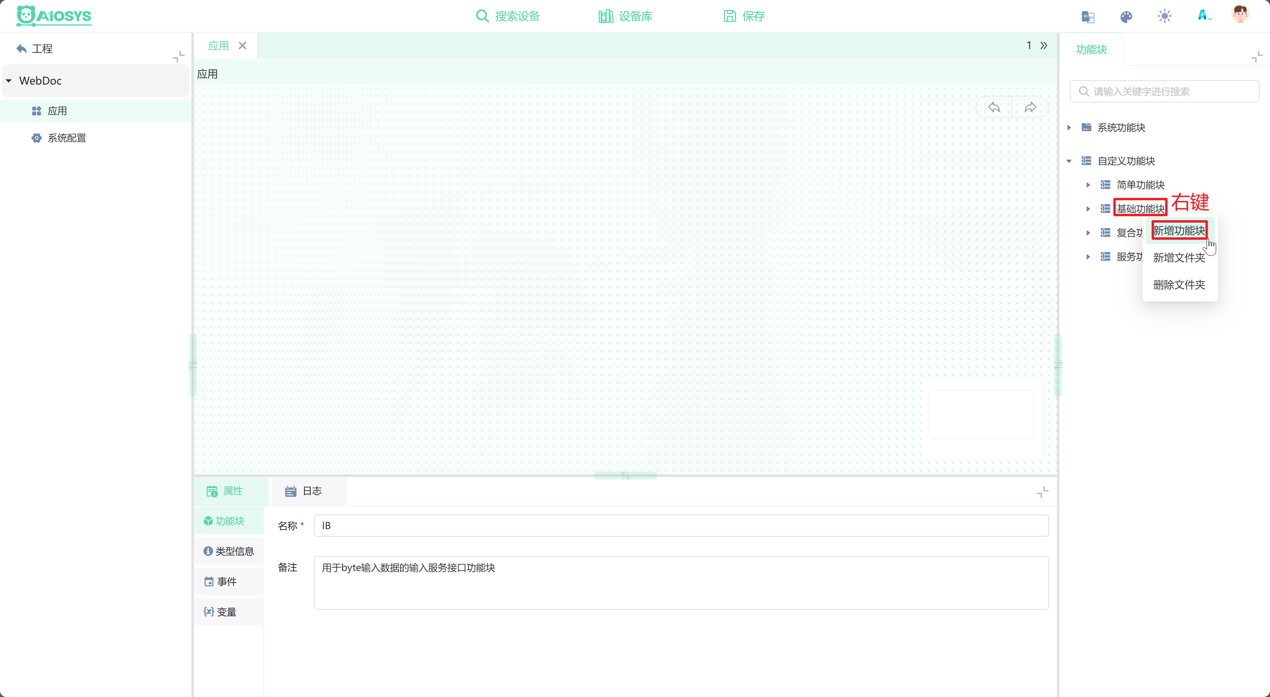Collapse the WebDoc tree node
Image resolution: width=1270 pixels, height=697 pixels.
[9, 81]
